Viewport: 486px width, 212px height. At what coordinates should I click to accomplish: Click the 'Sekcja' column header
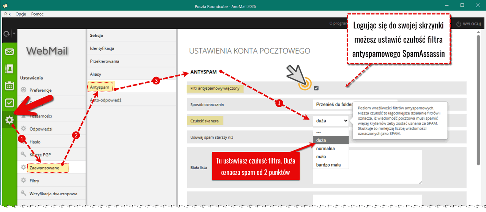[96, 35]
